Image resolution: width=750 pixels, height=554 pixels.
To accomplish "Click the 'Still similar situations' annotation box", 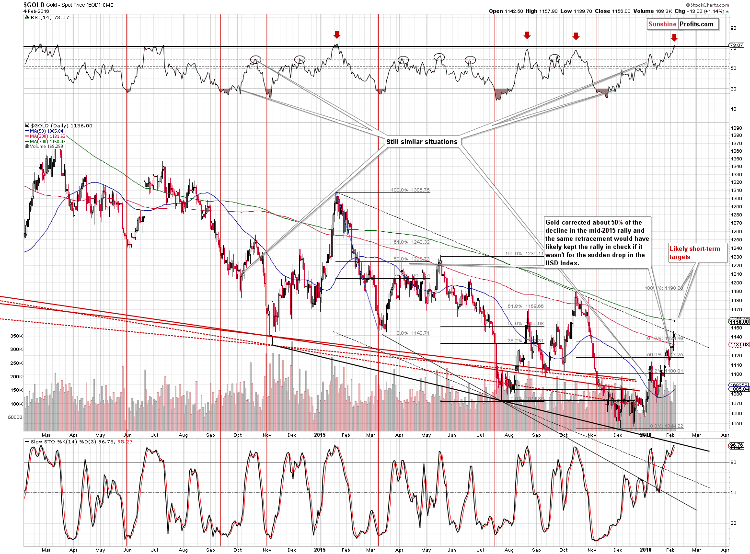I will click(x=422, y=142).
